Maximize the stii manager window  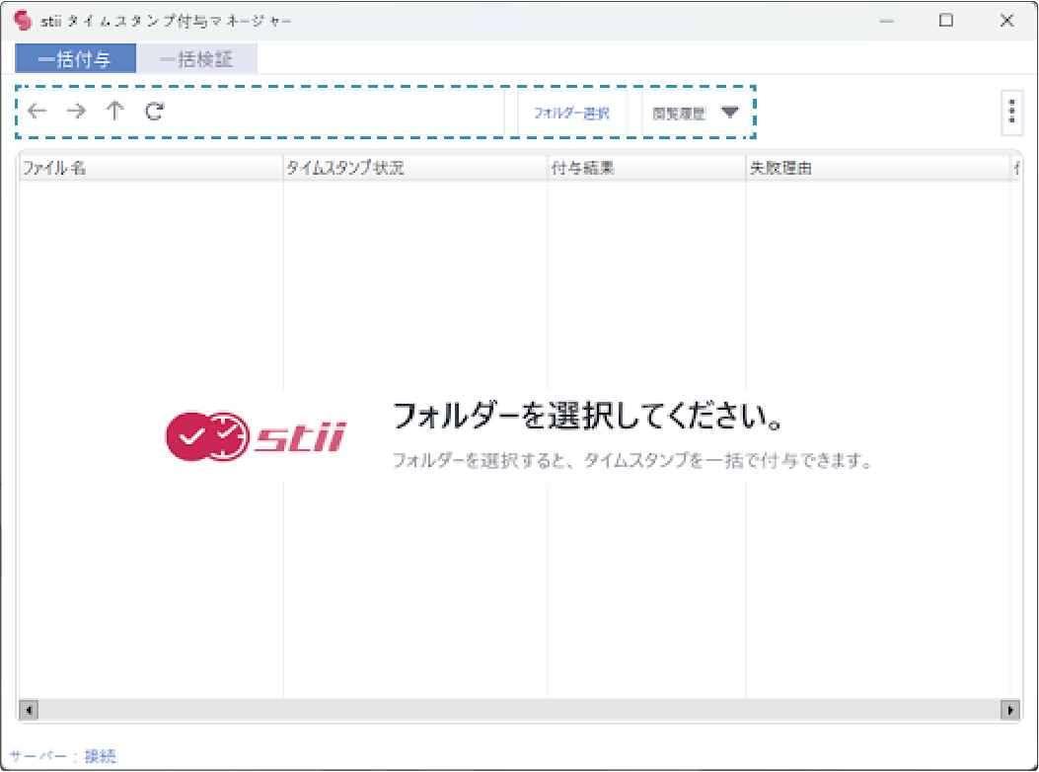pyautogui.click(x=946, y=21)
